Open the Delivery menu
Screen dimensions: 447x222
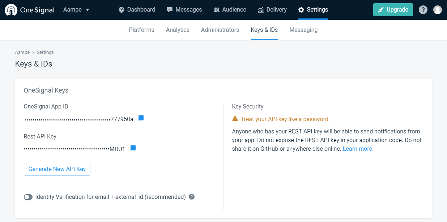pyautogui.click(x=272, y=10)
